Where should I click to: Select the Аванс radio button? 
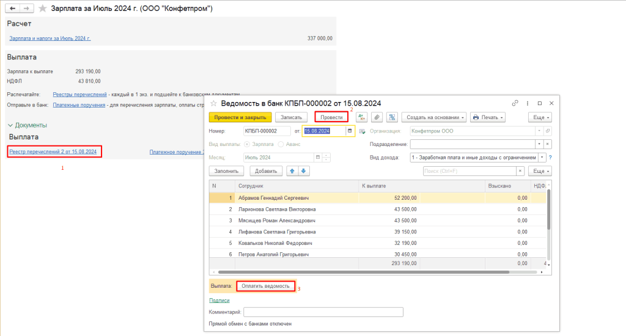click(x=281, y=144)
